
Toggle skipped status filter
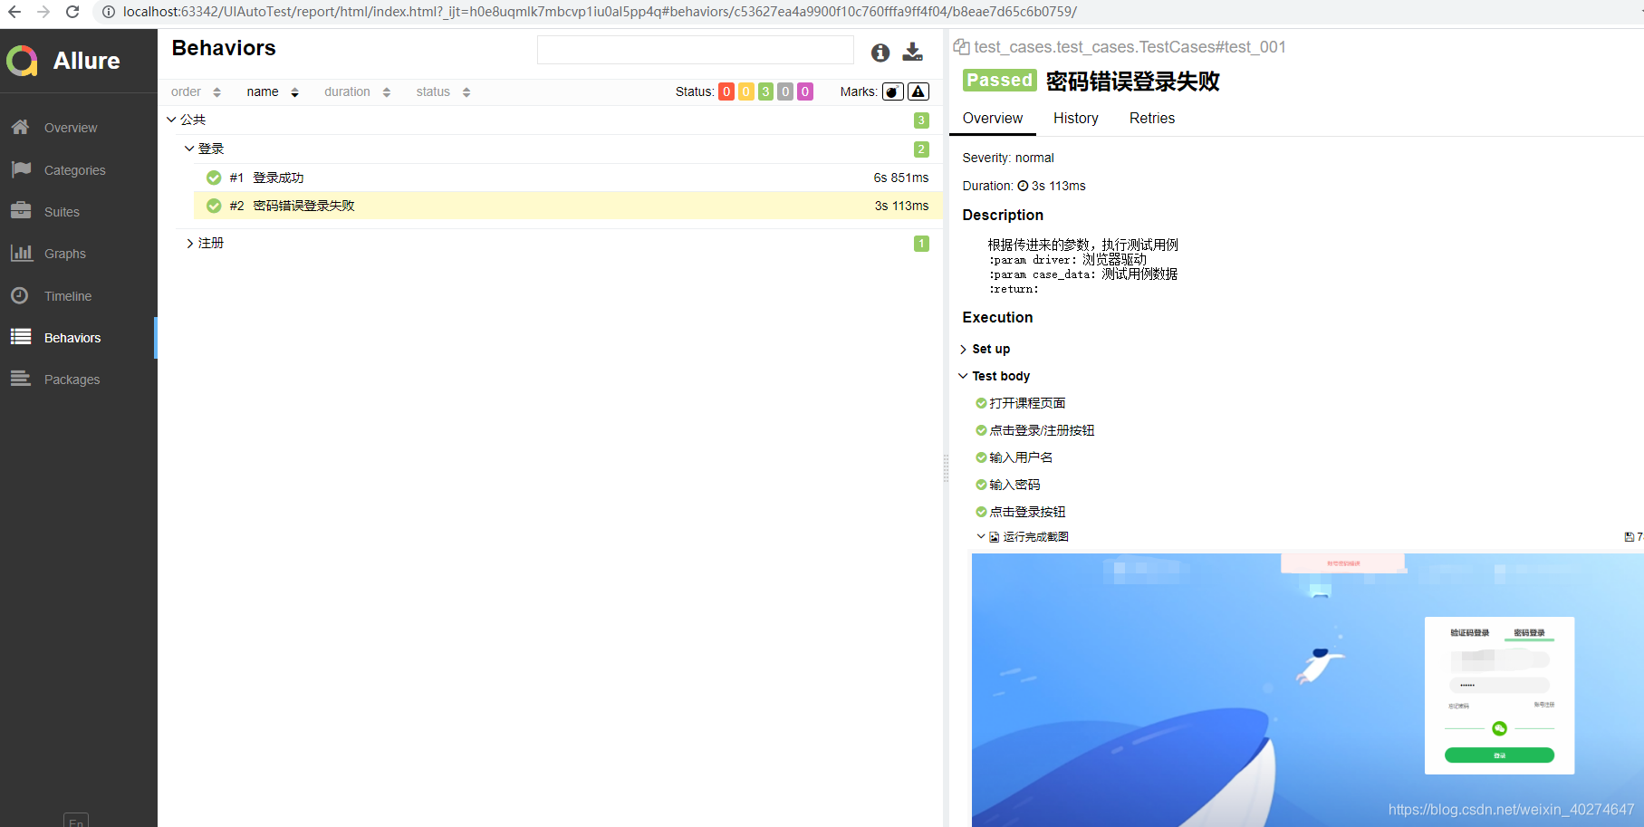tap(785, 91)
